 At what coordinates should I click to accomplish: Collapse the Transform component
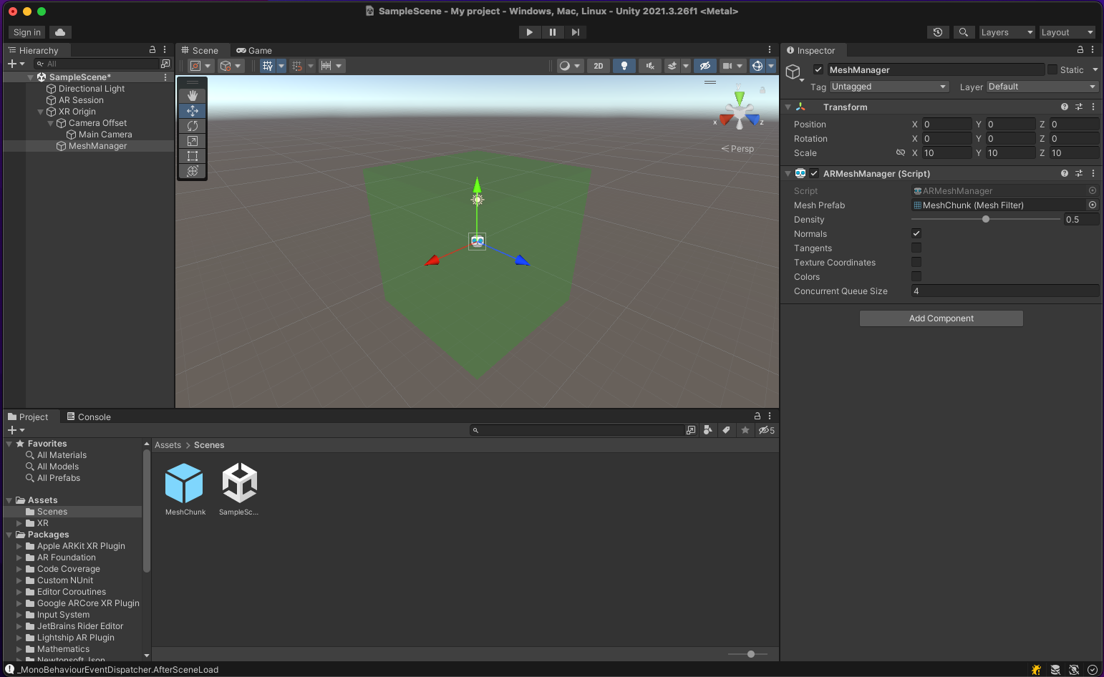pyautogui.click(x=788, y=107)
